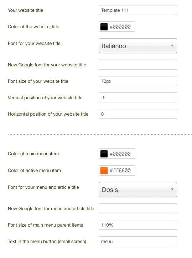Click the 'Font for your website title' label
192x258 pixels.
click(34, 44)
